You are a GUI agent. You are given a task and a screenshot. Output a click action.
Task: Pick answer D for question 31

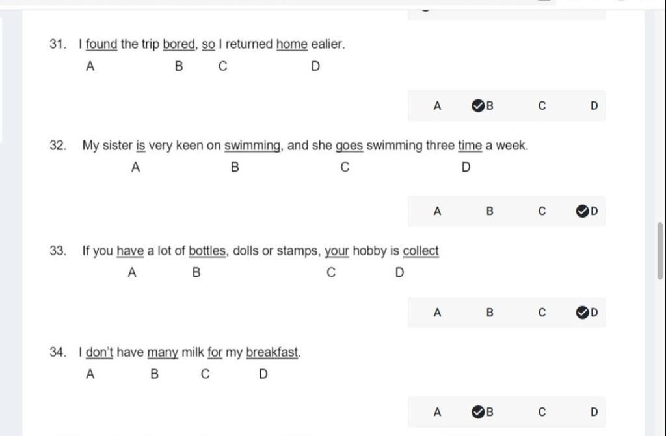click(594, 106)
